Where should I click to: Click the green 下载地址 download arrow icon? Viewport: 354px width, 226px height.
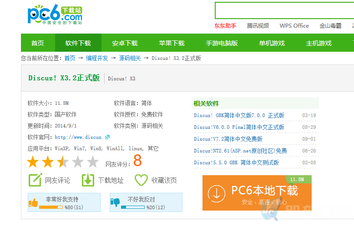click(x=88, y=180)
